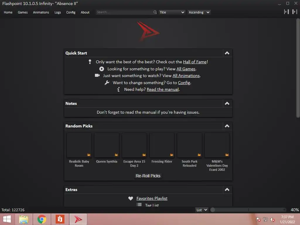The height and width of the screenshot is (225, 300).
Task: Open the Ascending order dropdown
Action: [199, 12]
